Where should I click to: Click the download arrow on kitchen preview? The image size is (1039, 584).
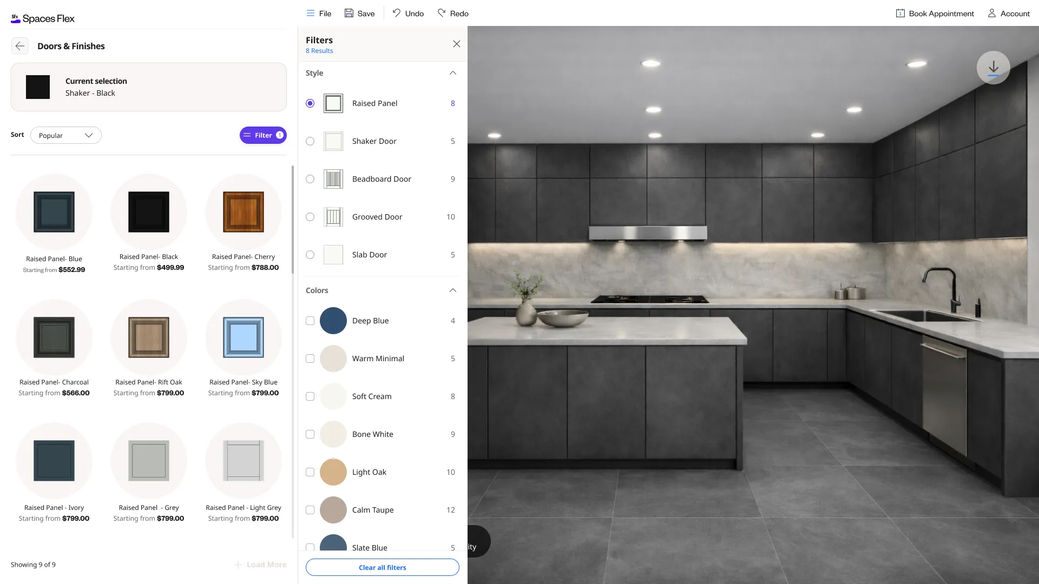[993, 68]
